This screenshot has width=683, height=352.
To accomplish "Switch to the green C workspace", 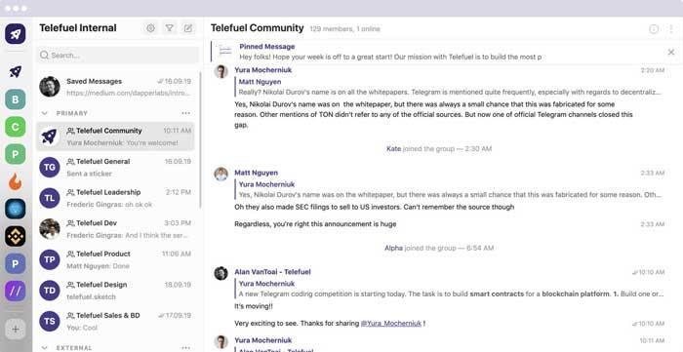I will tap(16, 127).
